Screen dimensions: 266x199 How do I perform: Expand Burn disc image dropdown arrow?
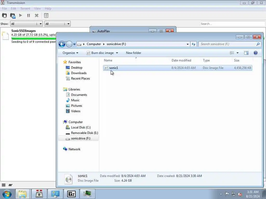click(x=117, y=53)
